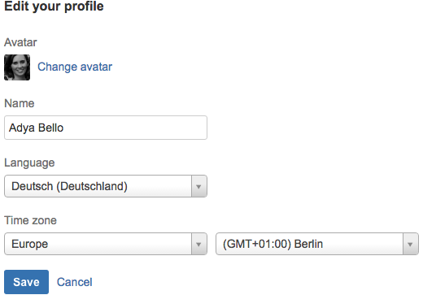Open the Europe time zone region dropdown
The image size is (423, 295).
coord(106,244)
